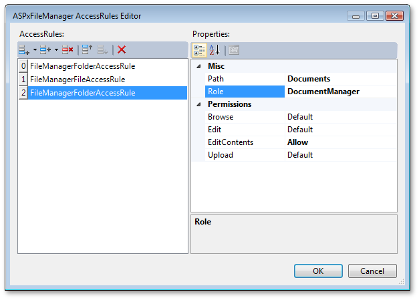Collapse the Permissions category

(198, 104)
